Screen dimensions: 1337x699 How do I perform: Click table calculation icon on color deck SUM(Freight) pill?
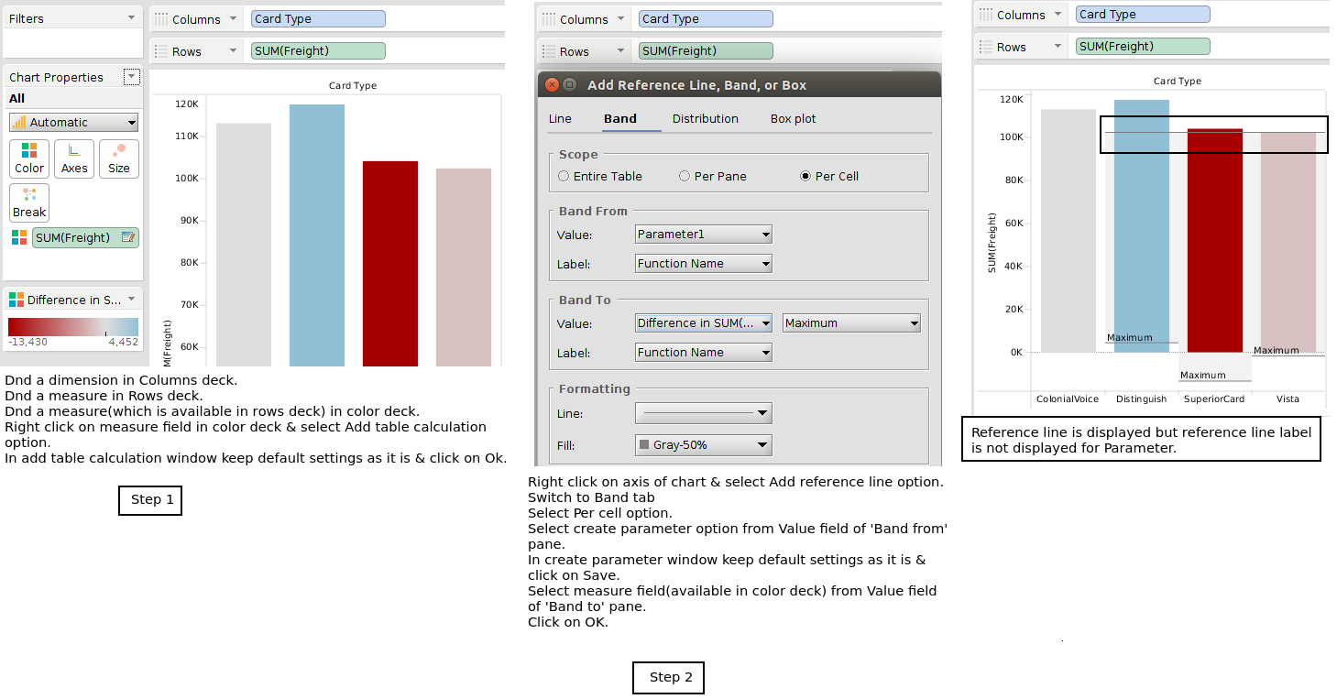(x=129, y=237)
